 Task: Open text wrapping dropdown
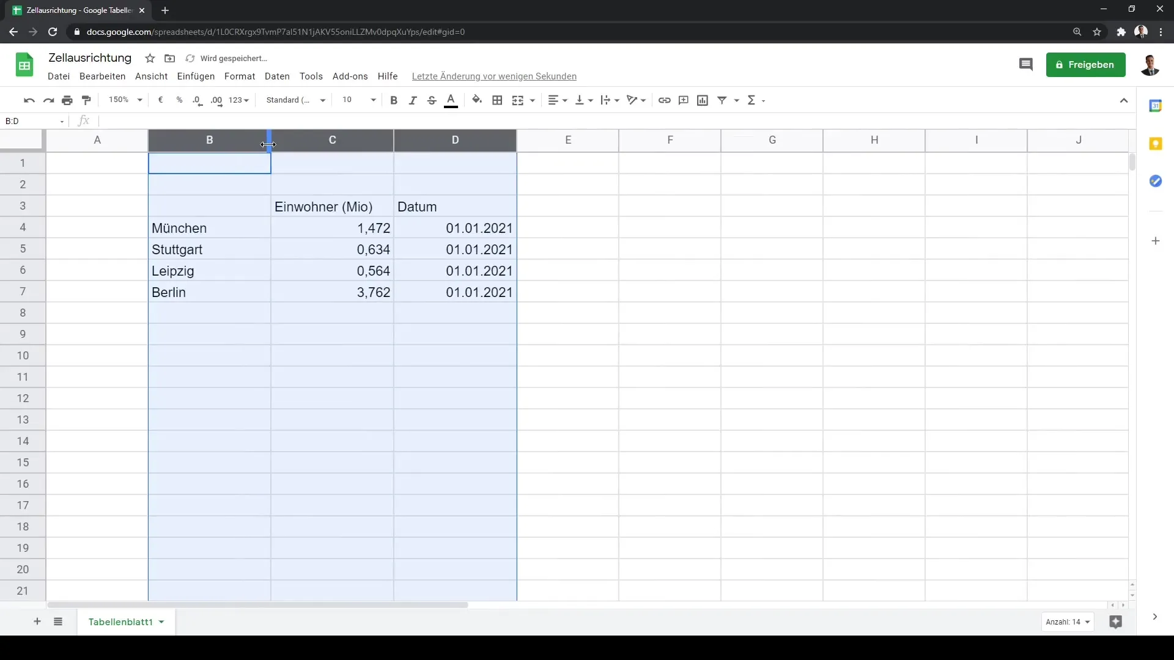(x=610, y=100)
